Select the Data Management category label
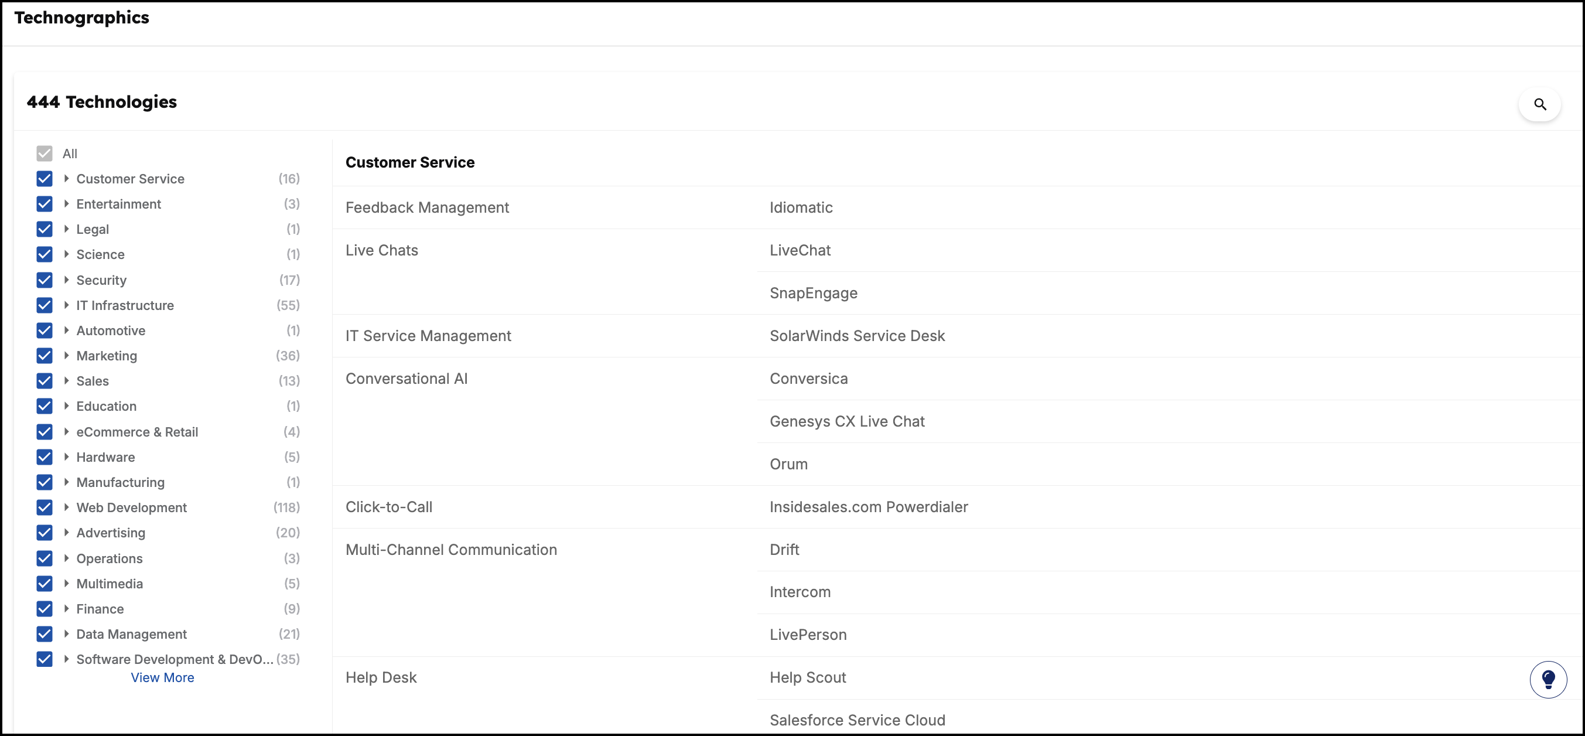The width and height of the screenshot is (1585, 736). click(x=132, y=634)
